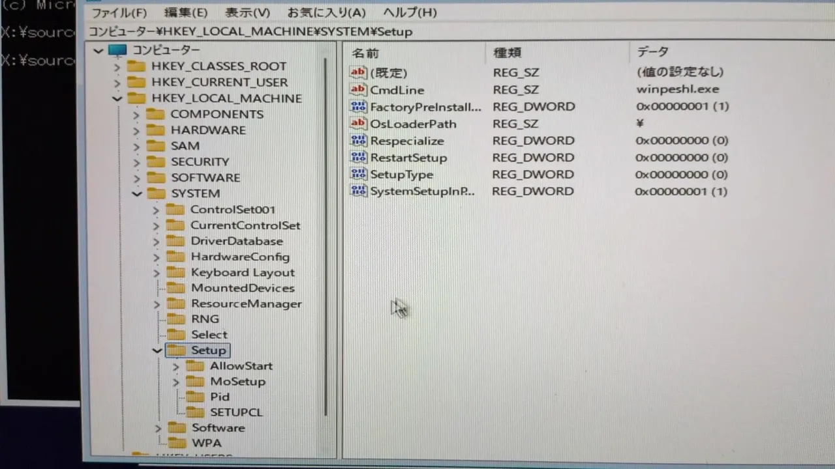Click the MountedDevices folder icon

click(176, 287)
